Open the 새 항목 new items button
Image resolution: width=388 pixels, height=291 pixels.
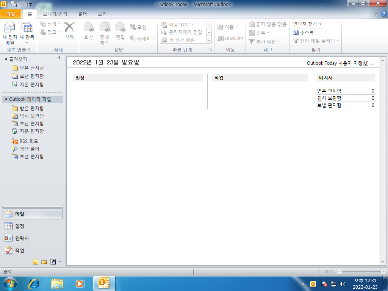click(x=27, y=33)
